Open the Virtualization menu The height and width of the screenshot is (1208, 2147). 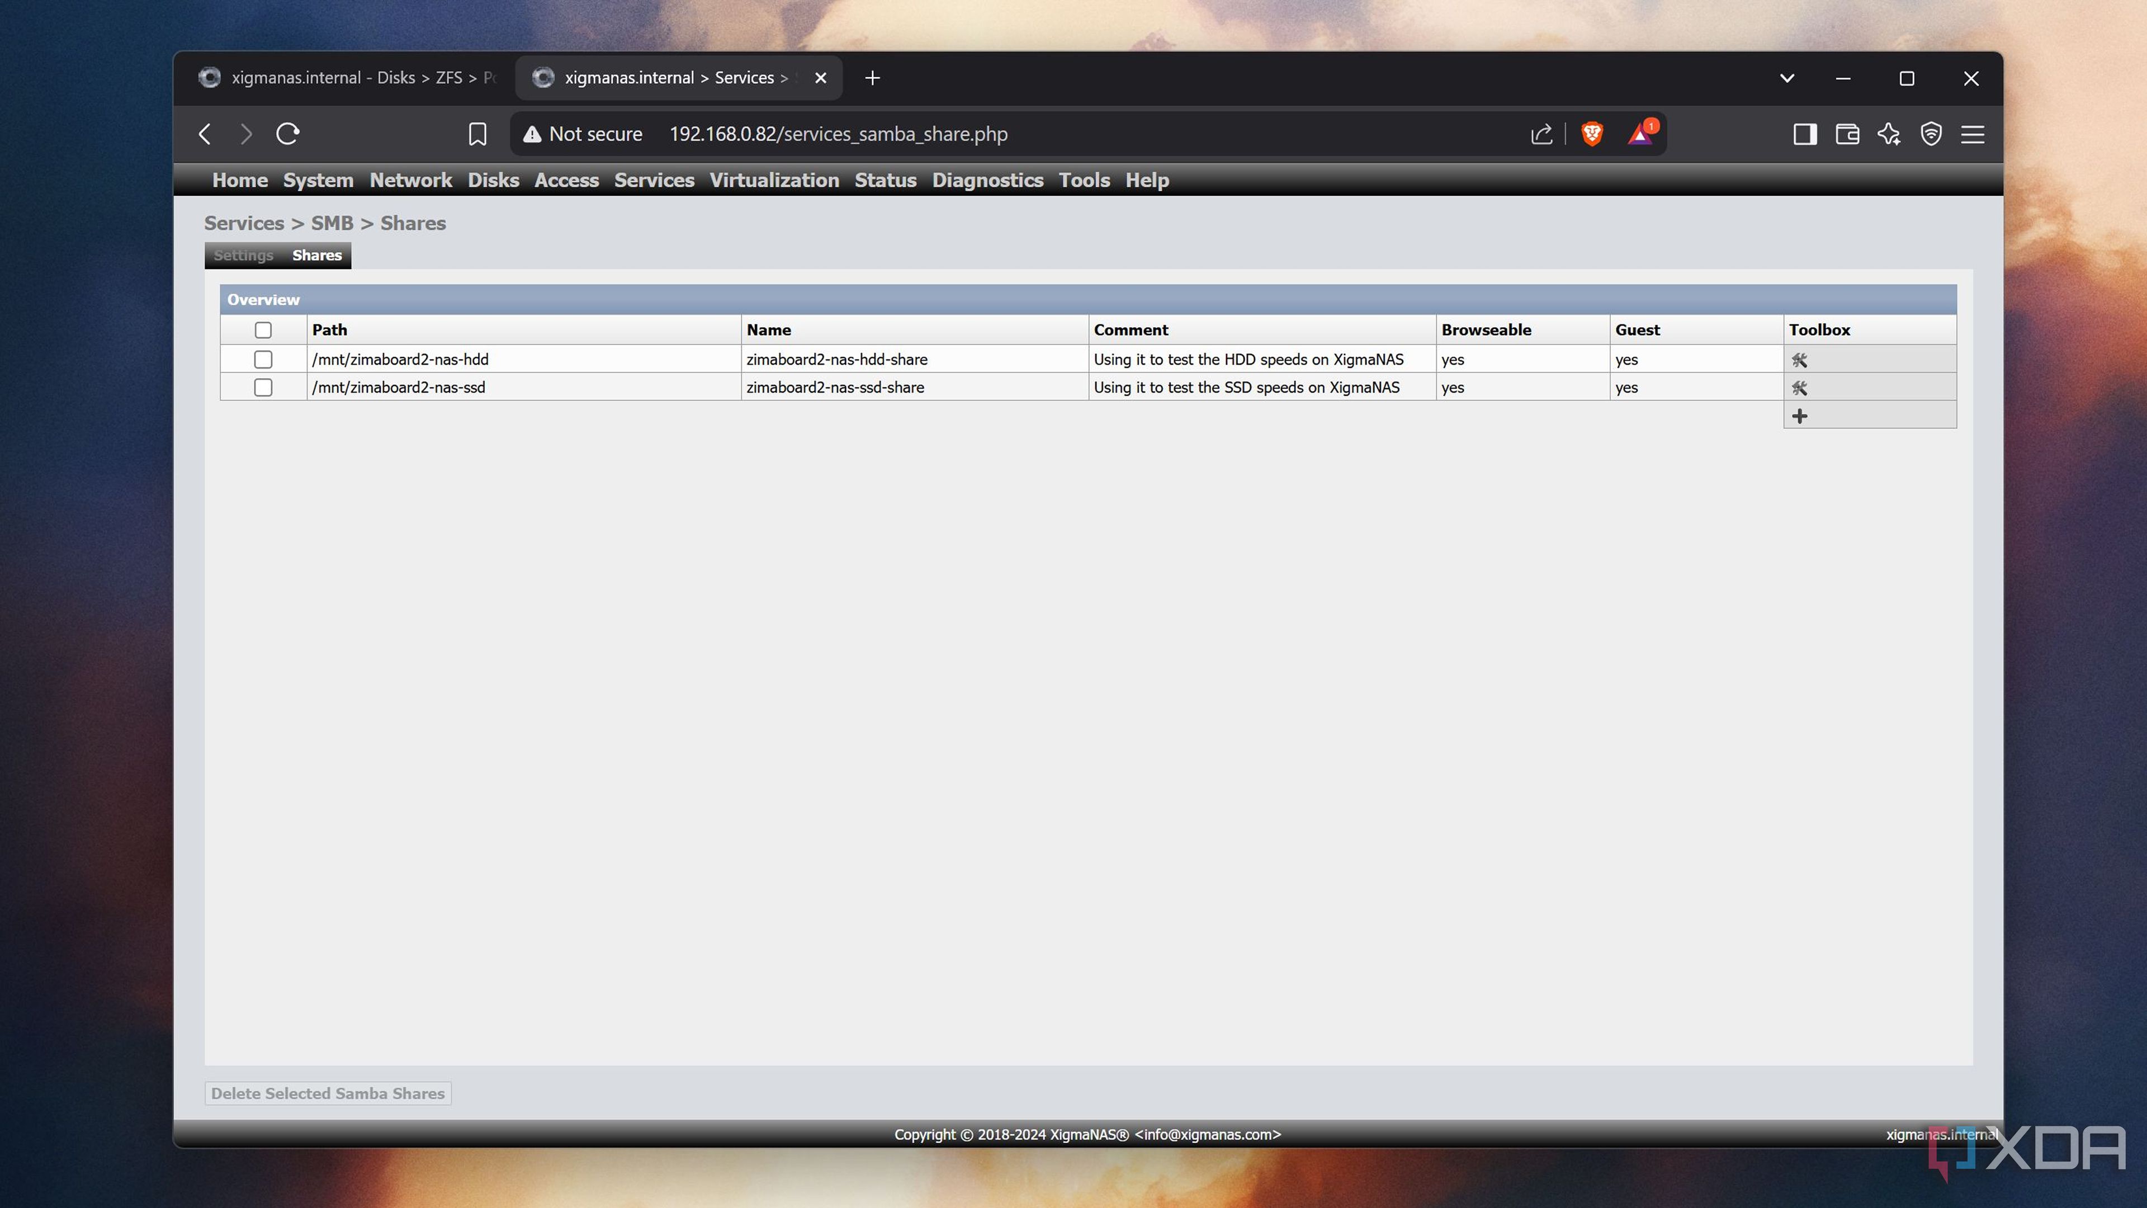[774, 180]
